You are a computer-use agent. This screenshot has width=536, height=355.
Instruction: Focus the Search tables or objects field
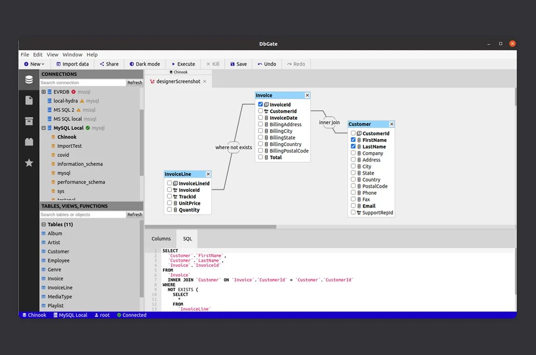(x=83, y=214)
